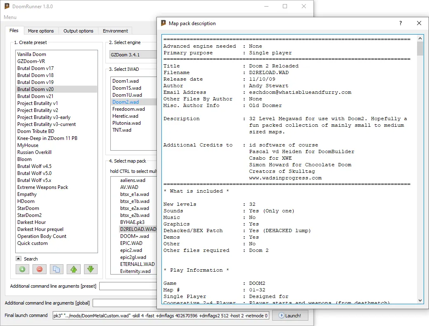Open the Select engine dropdown showing GZDoom 3.4.1

[x=133, y=54]
